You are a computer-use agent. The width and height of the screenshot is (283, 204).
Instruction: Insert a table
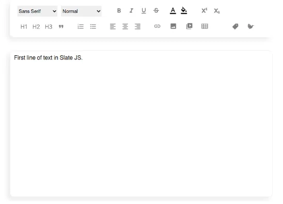coord(205,26)
